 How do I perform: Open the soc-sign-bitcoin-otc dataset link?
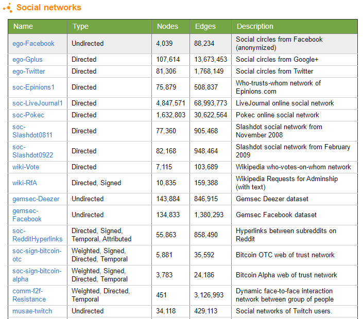pos(37,255)
